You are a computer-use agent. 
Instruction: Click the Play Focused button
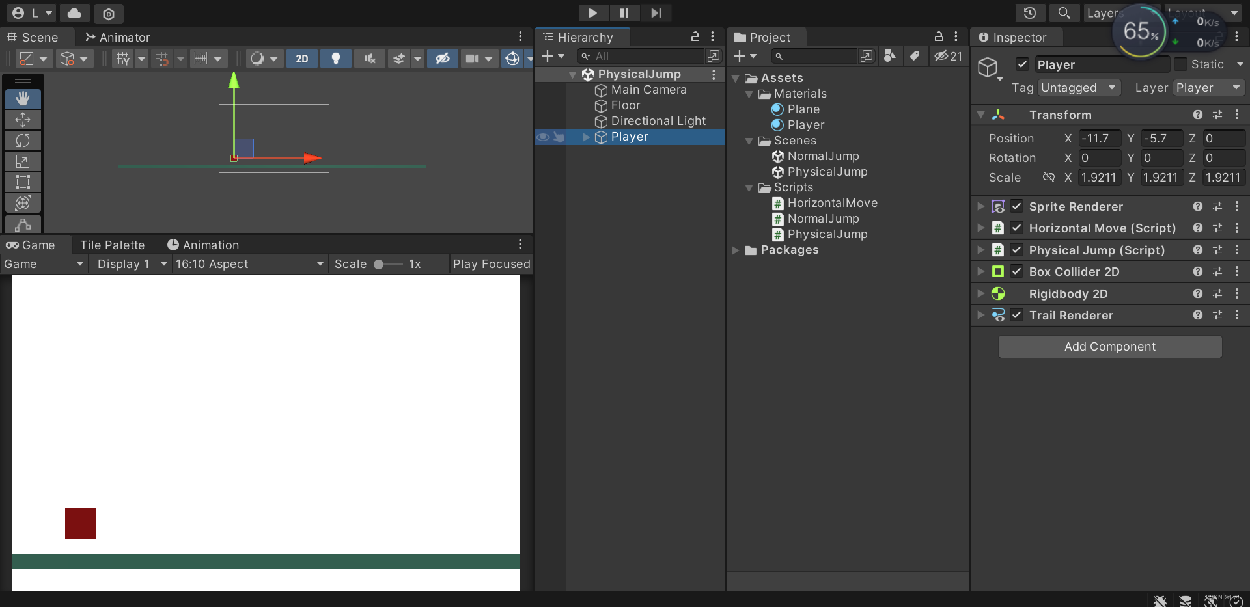coord(492,263)
